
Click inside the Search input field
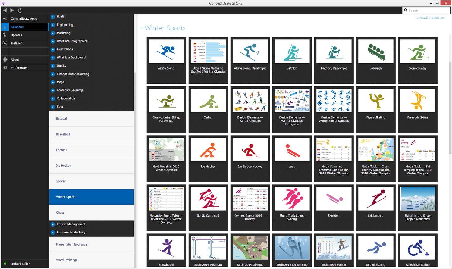(x=428, y=10)
